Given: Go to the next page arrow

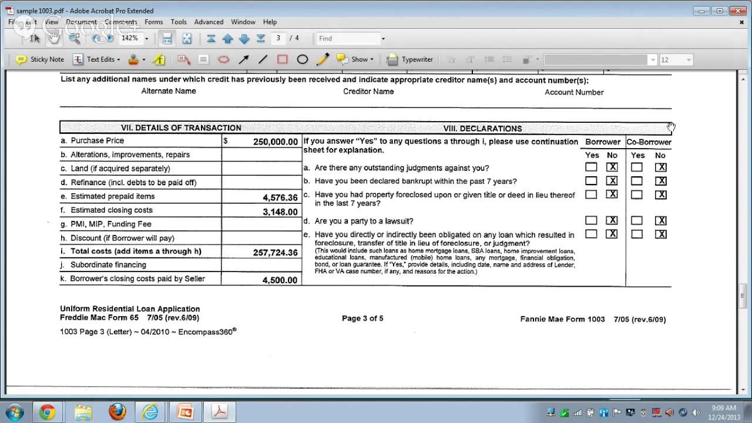Looking at the screenshot, I should [244, 38].
